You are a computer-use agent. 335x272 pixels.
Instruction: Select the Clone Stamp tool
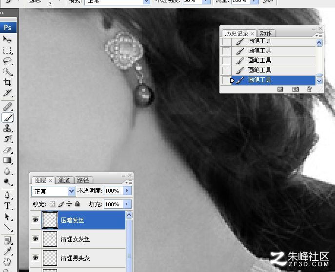tap(7, 128)
